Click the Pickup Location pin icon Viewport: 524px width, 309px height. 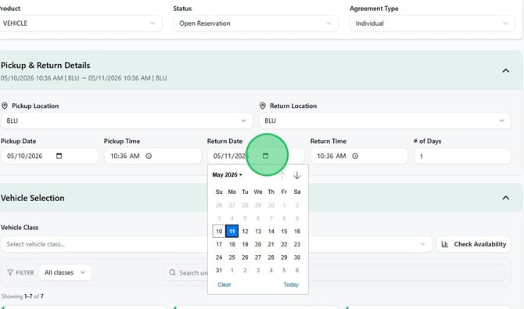pos(5,106)
